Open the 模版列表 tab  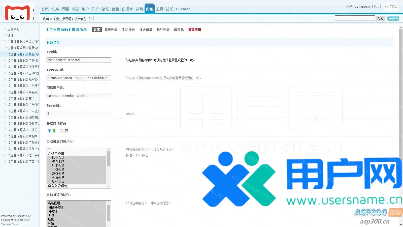111,30
